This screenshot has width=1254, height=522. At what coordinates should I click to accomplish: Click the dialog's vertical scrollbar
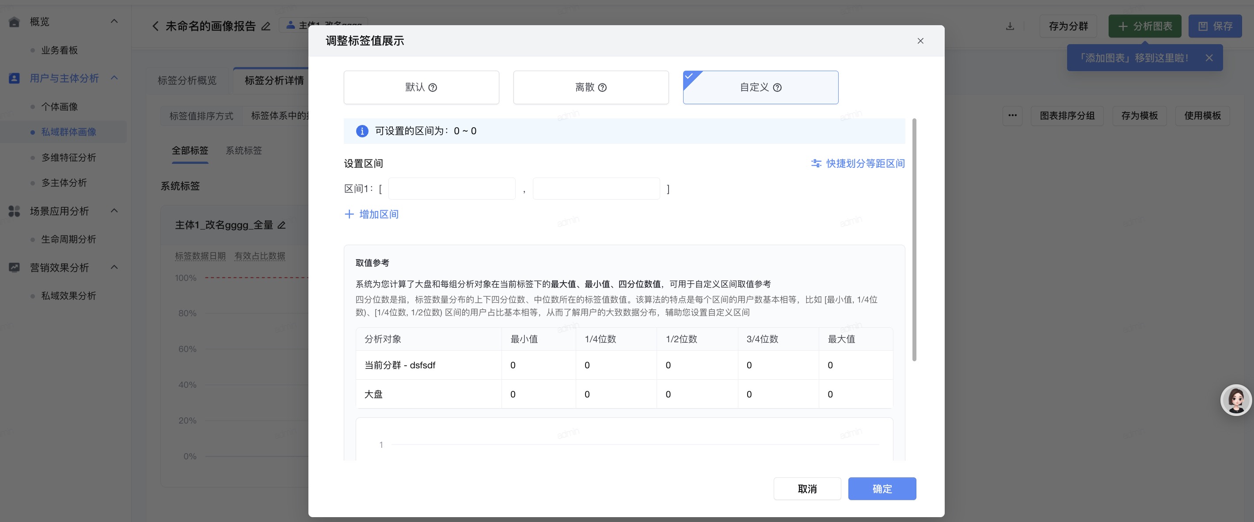(x=914, y=239)
